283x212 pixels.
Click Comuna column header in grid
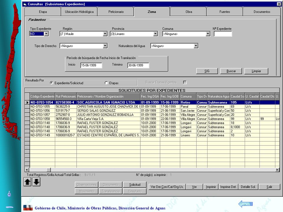(188, 97)
